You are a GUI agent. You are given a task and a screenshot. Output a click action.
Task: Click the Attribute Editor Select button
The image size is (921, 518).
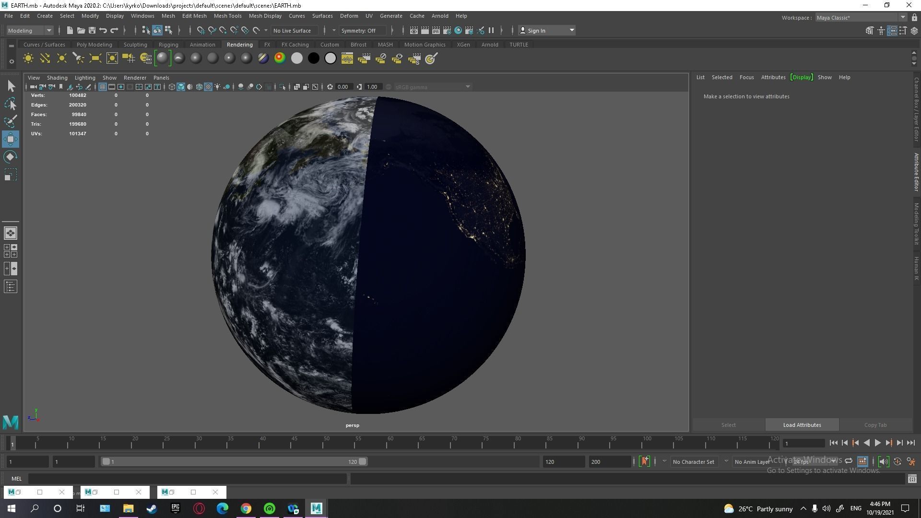728,425
